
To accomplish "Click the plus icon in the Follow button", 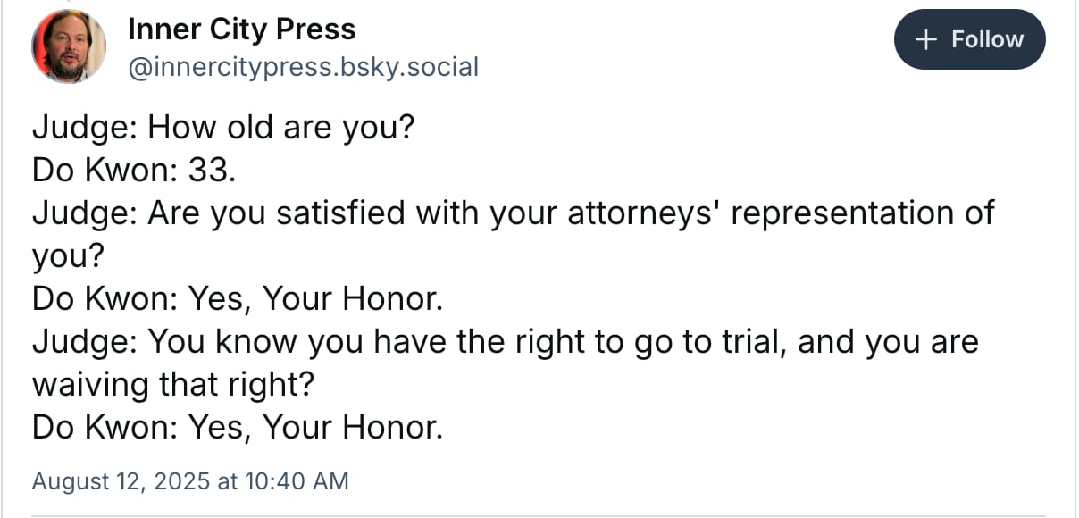I will 928,39.
